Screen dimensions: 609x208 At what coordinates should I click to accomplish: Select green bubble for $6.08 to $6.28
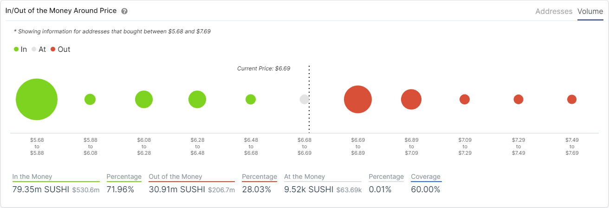click(x=144, y=100)
